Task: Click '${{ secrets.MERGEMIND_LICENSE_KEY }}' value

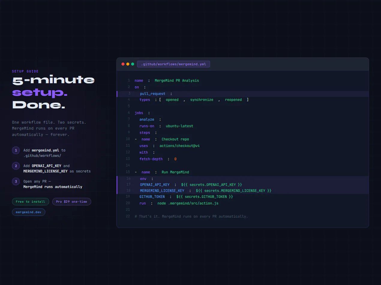Action: [x=234, y=191]
